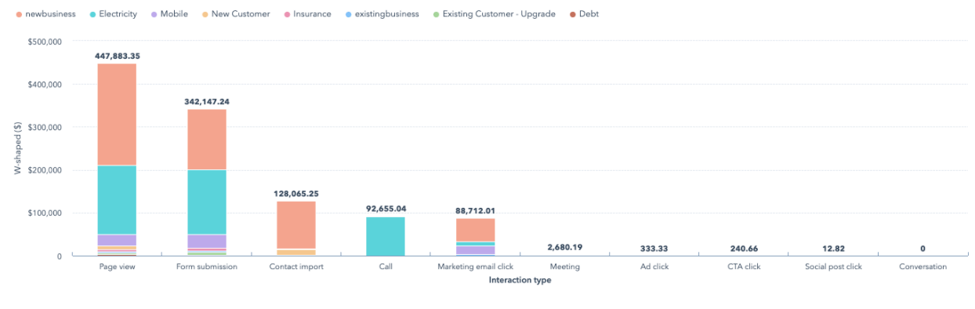Viewport: 975px width, 309px height.
Task: Click the Electricity Call bar
Action: (x=386, y=237)
